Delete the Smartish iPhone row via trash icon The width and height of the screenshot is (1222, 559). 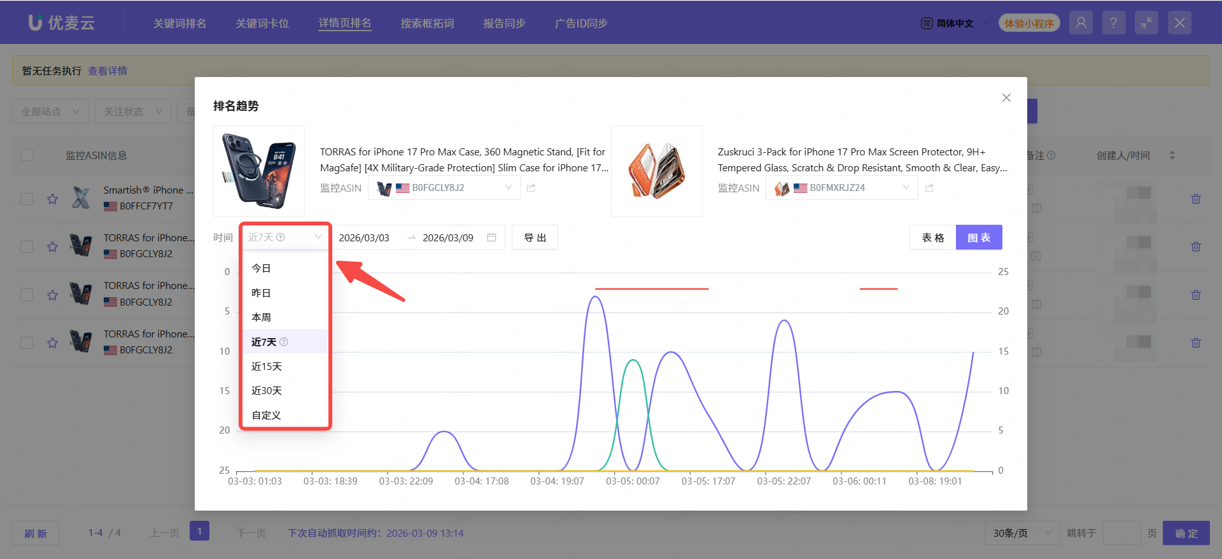[1196, 199]
